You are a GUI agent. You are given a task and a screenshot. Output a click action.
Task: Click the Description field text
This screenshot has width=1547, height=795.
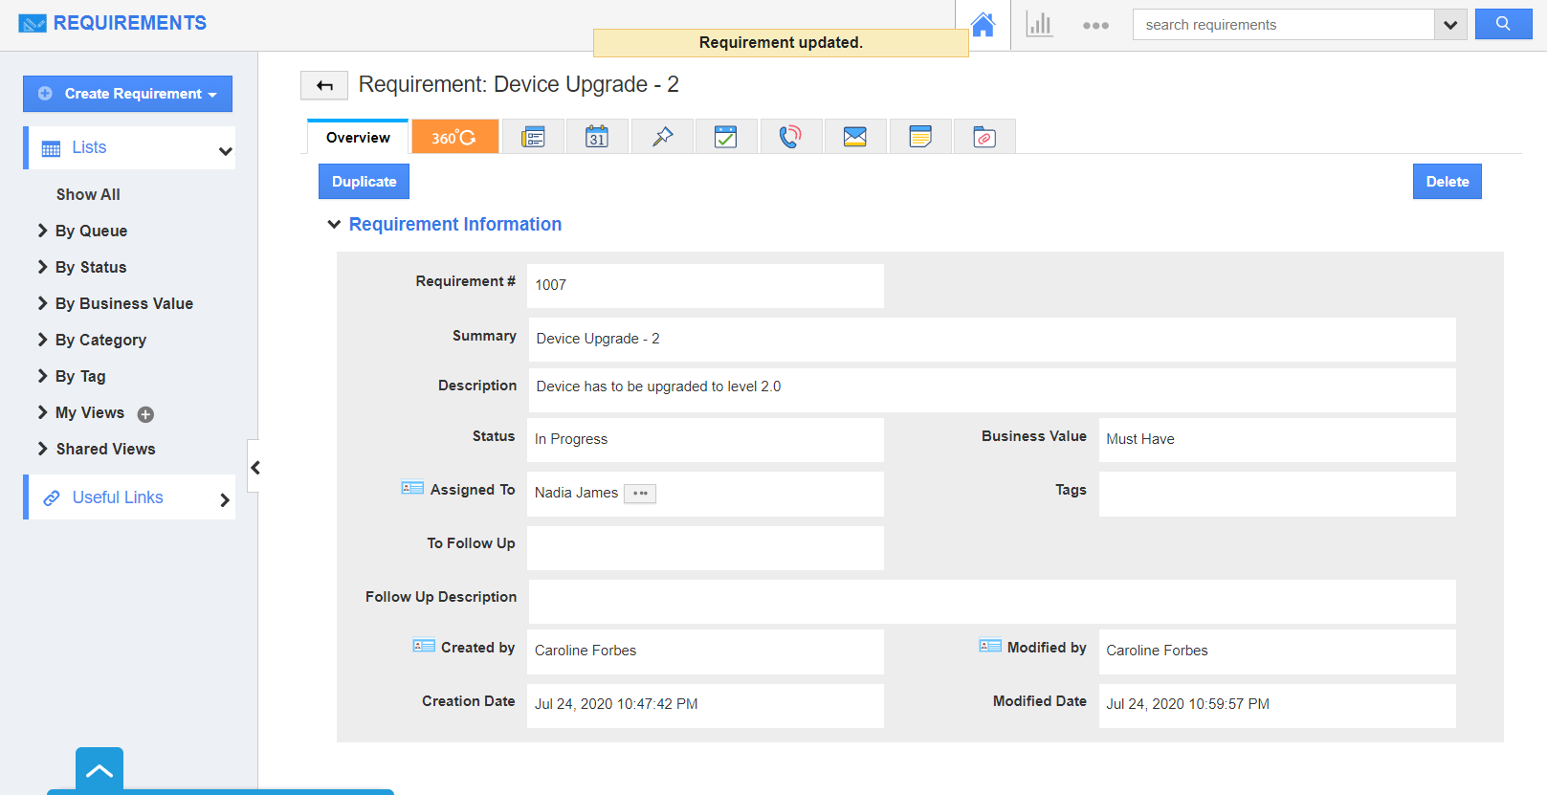click(x=658, y=386)
